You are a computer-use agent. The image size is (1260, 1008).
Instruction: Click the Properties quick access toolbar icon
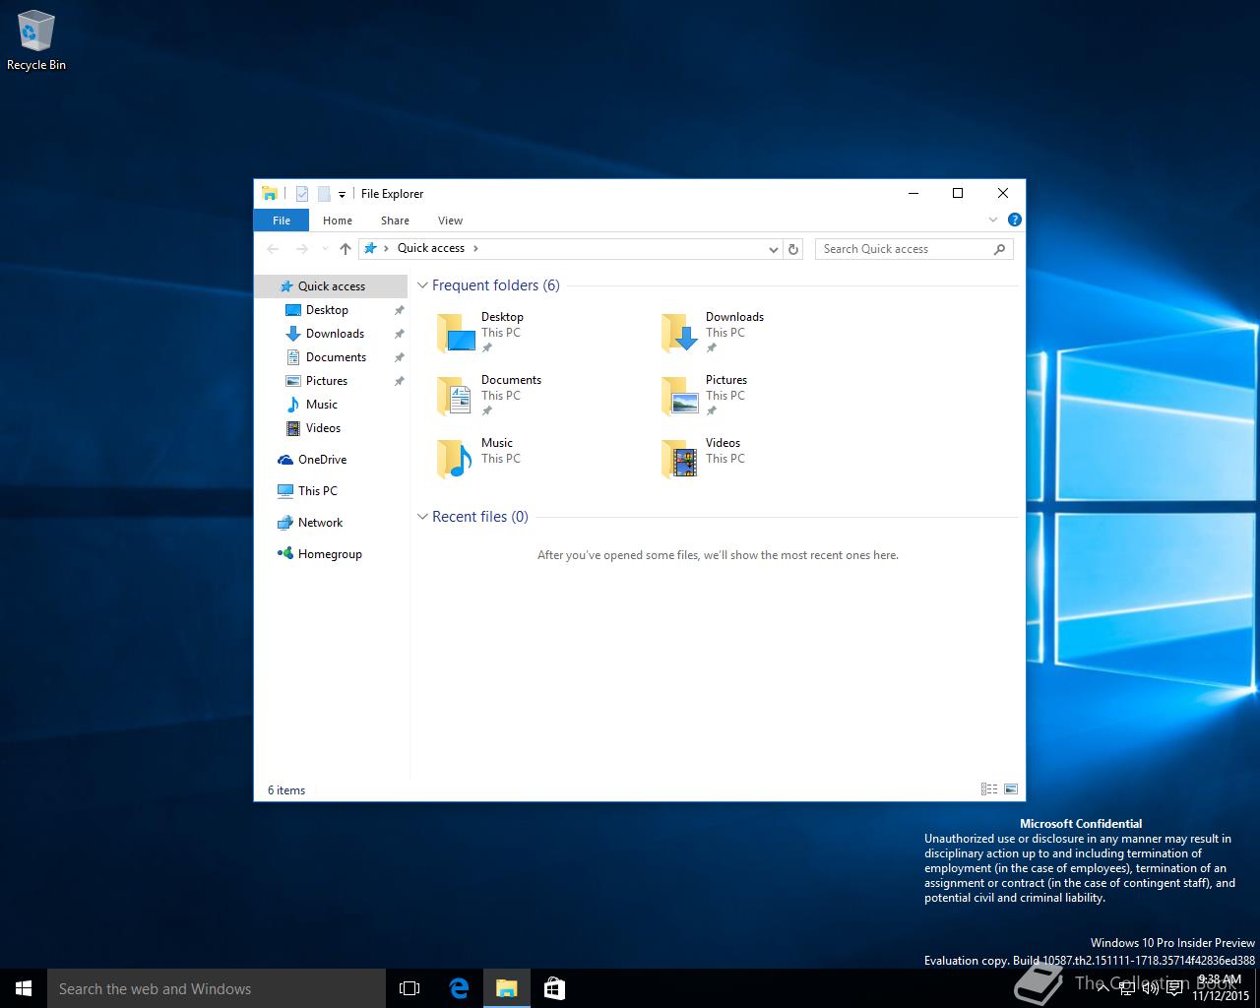(x=302, y=194)
